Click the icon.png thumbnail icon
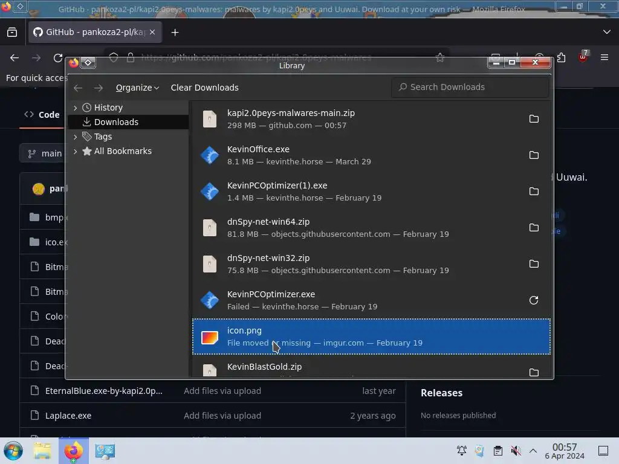 pos(210,337)
